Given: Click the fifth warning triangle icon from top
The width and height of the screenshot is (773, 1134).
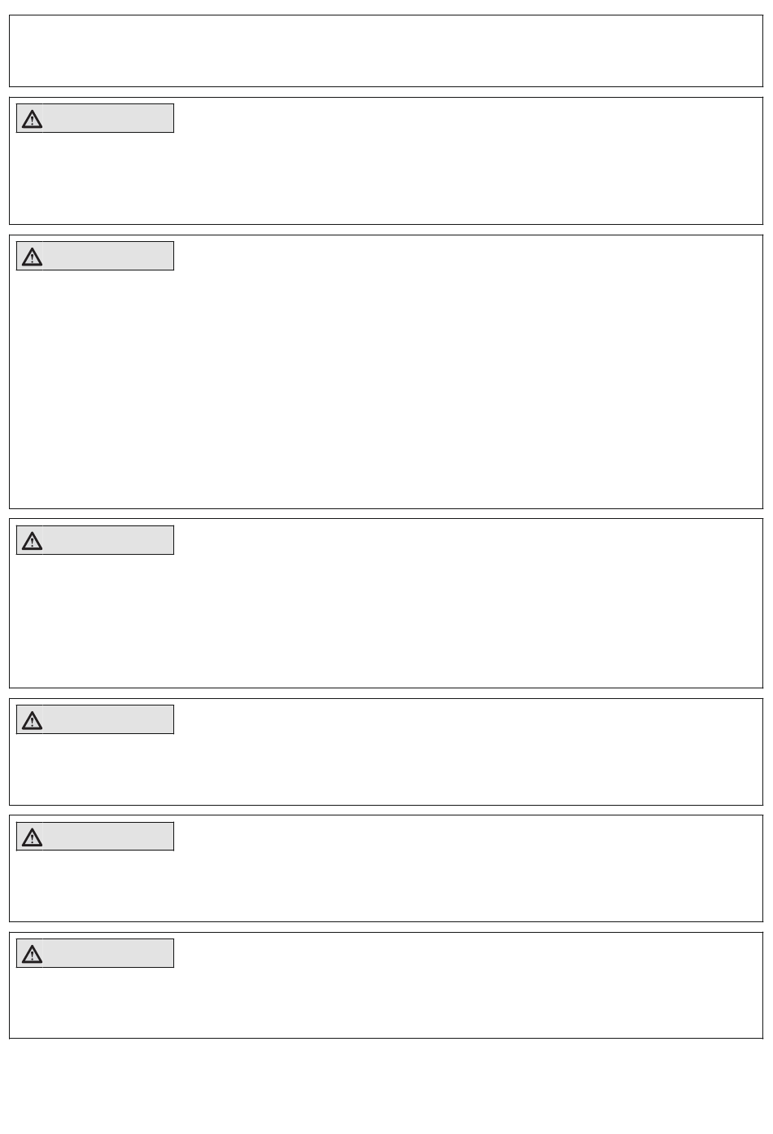Looking at the screenshot, I should (x=32, y=837).
